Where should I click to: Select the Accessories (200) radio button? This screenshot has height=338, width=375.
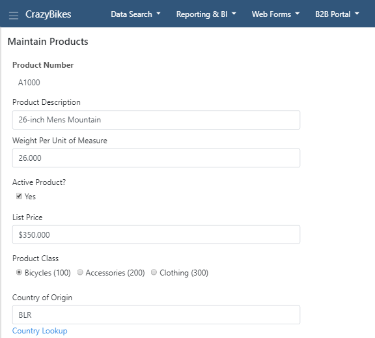pyautogui.click(x=80, y=272)
